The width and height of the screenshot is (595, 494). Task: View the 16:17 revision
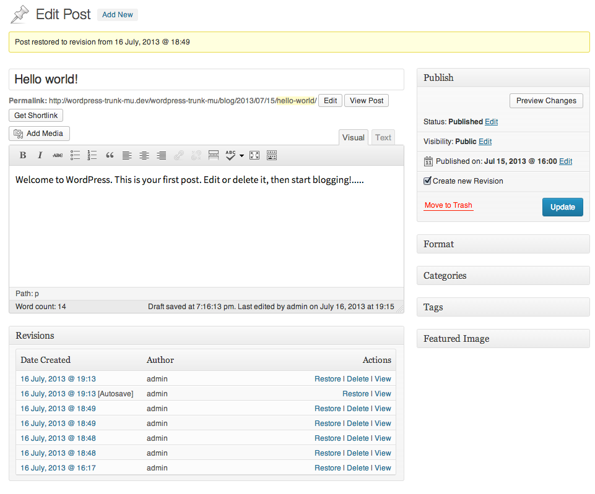(x=383, y=468)
